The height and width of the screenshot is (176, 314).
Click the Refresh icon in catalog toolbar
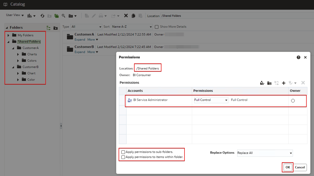pyautogui.click(x=43, y=16)
